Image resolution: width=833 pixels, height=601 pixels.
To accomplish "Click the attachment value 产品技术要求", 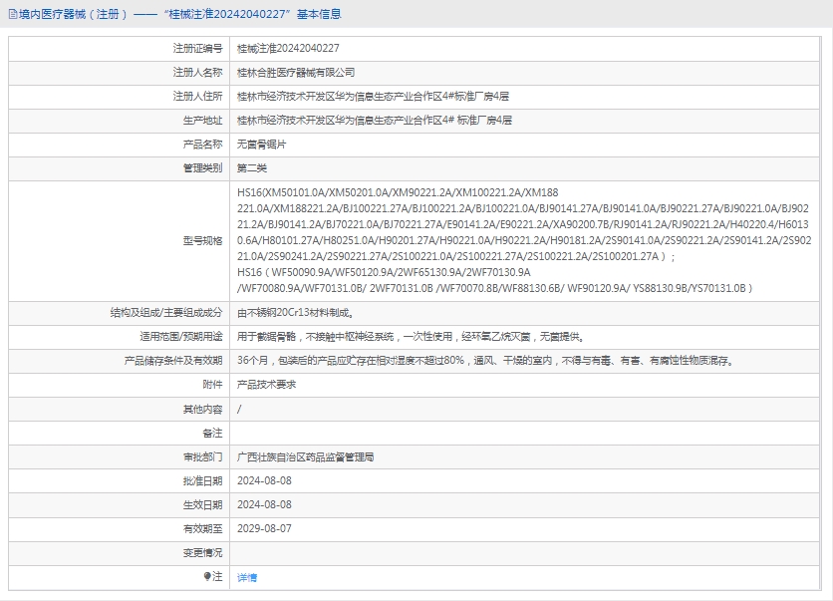I will [266, 384].
